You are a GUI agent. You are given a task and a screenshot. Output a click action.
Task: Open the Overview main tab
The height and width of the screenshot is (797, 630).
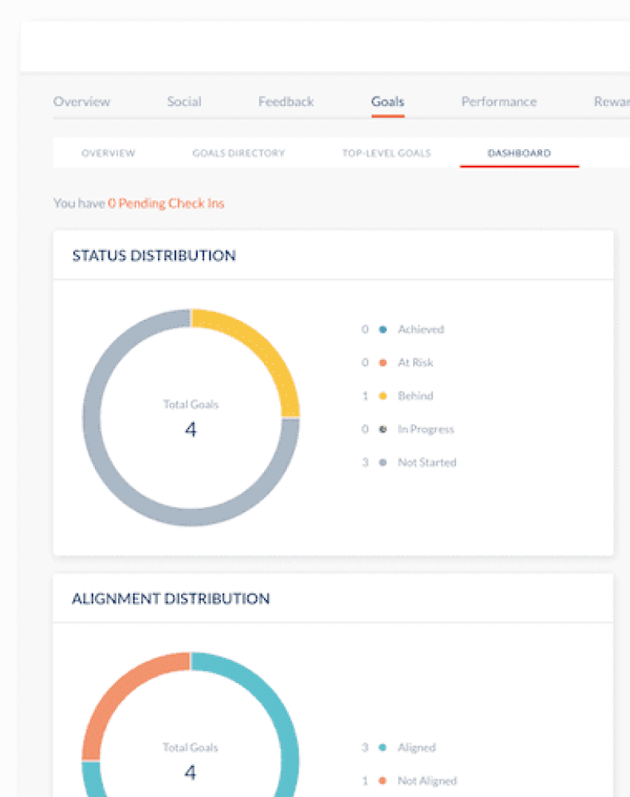click(x=82, y=101)
